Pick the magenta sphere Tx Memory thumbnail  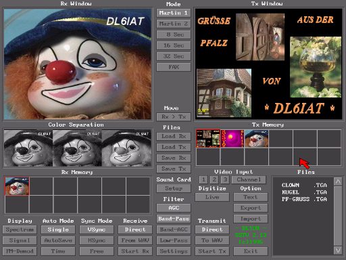pyautogui.click(x=232, y=138)
